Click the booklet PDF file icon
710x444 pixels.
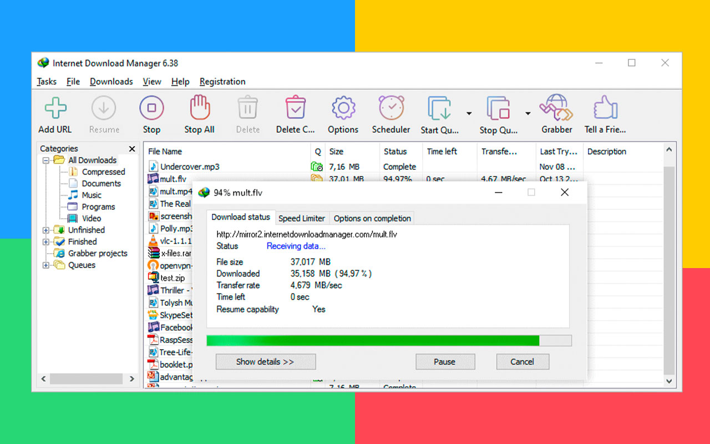pyautogui.click(x=153, y=365)
